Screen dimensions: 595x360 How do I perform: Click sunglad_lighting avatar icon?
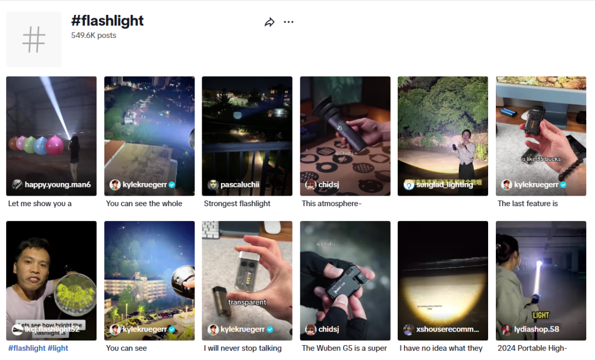pos(409,184)
